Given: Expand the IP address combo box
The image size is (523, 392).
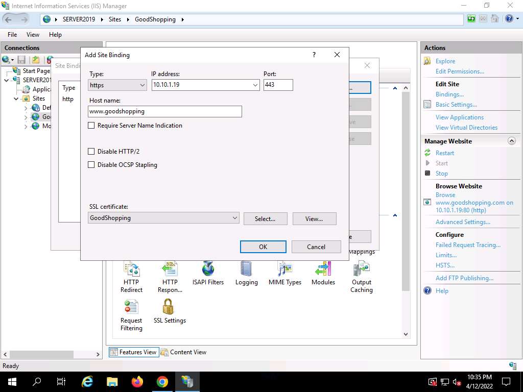Looking at the screenshot, I should coord(255,85).
